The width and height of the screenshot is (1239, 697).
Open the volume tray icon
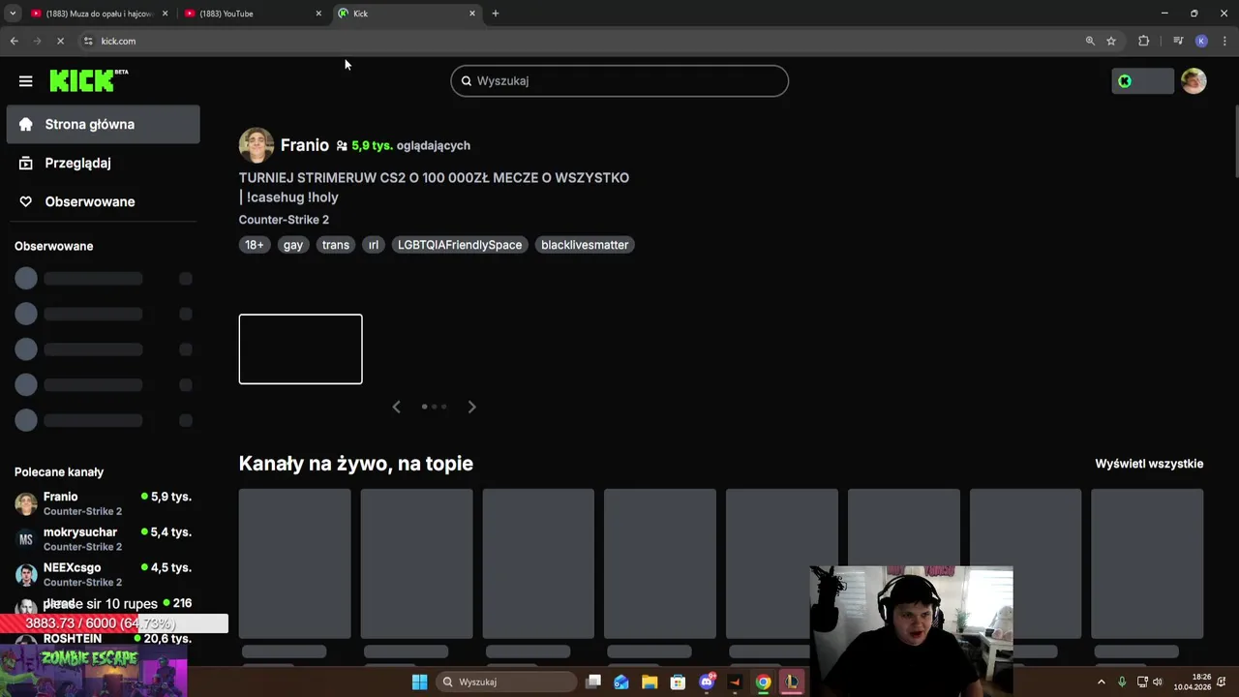(1158, 682)
